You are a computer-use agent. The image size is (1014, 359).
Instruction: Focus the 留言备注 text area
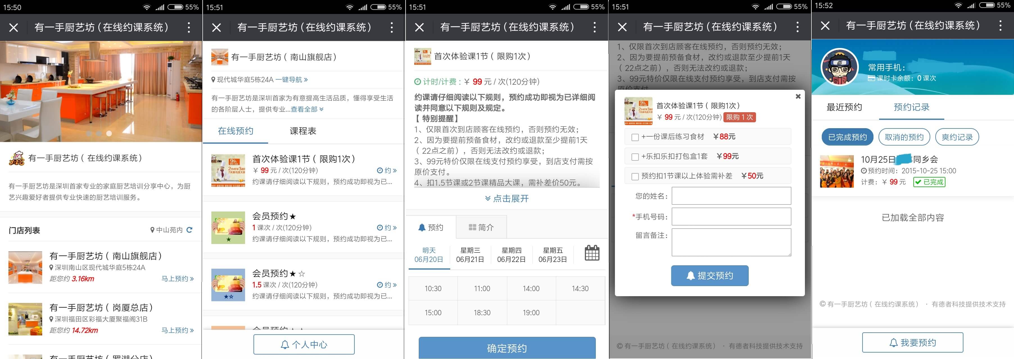pyautogui.click(x=731, y=243)
